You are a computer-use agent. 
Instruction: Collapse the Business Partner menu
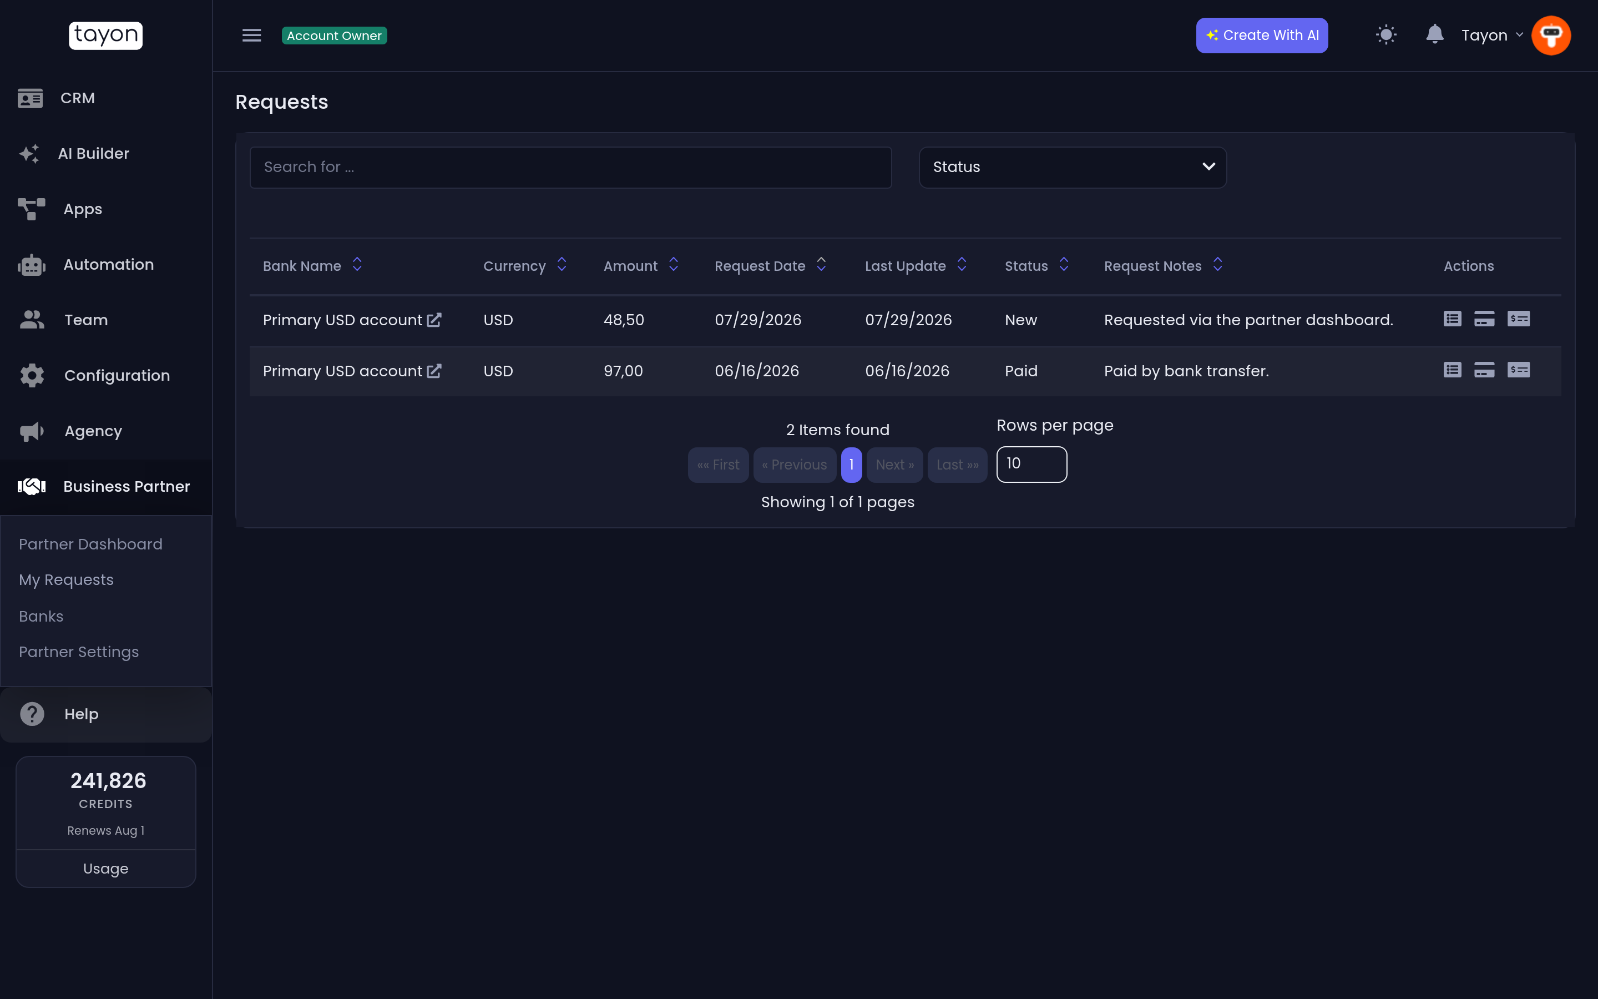coord(105,487)
